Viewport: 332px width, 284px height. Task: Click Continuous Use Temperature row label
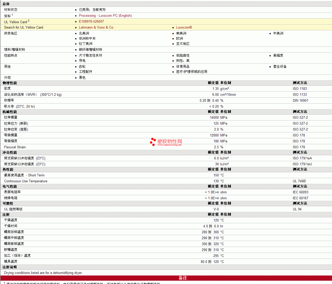tap(26, 181)
